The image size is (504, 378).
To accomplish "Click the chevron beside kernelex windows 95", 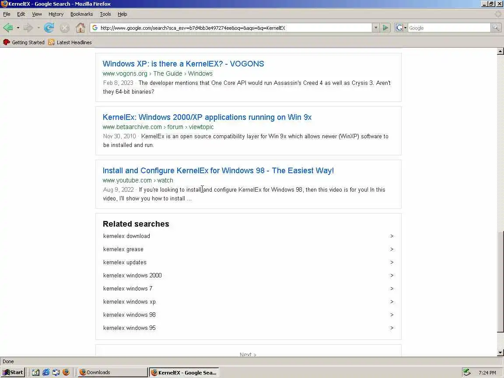I will point(392,328).
